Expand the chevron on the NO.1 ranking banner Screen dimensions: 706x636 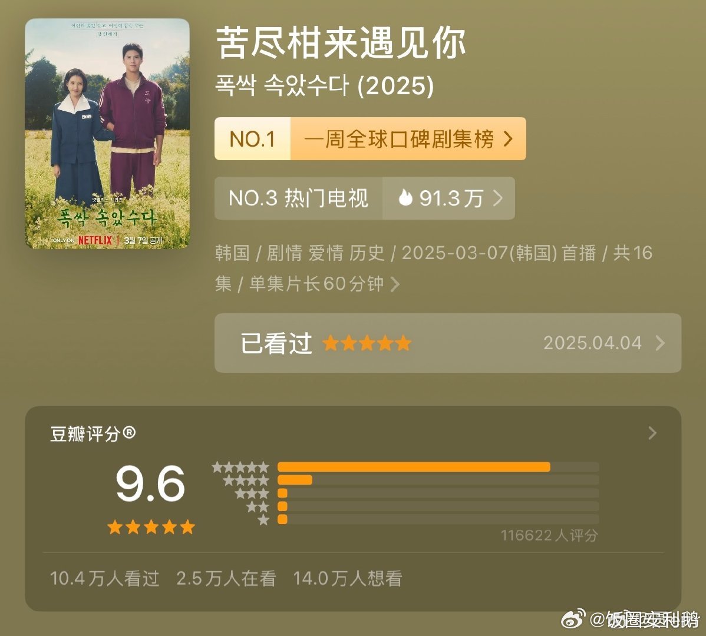click(x=508, y=138)
